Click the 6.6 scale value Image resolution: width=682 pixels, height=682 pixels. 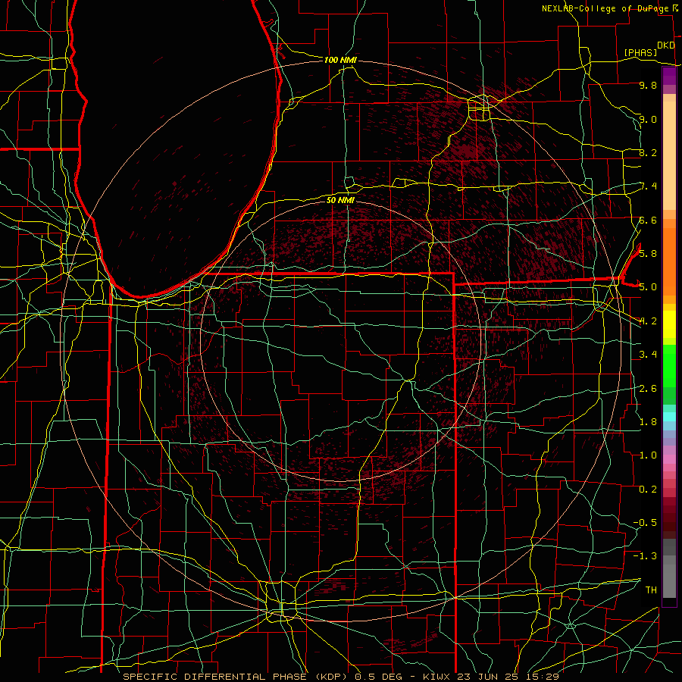648,220
